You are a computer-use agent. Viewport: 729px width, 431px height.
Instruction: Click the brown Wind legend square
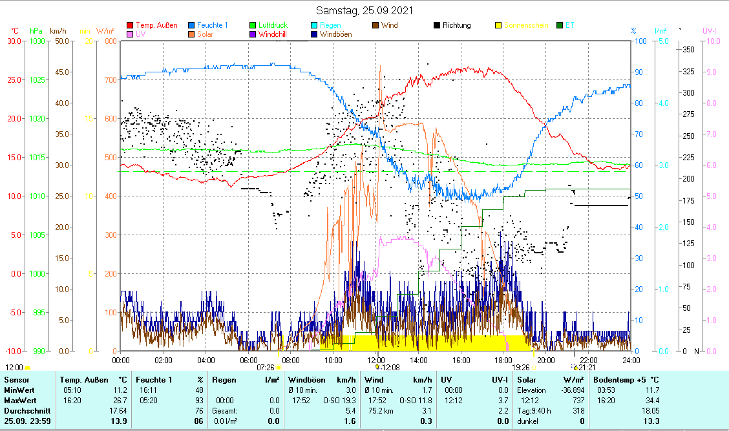click(x=376, y=26)
